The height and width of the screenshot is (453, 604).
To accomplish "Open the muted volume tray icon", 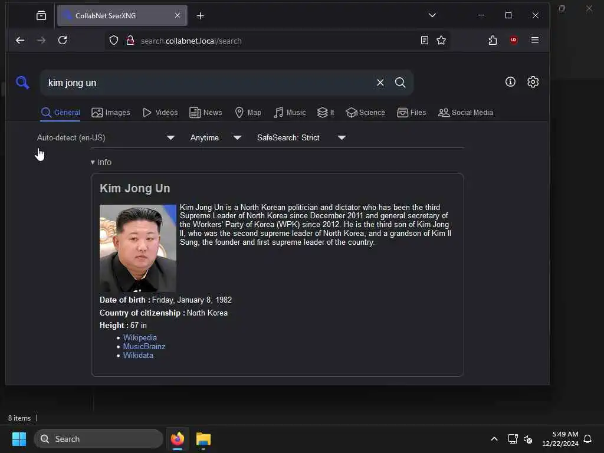I will point(528,439).
